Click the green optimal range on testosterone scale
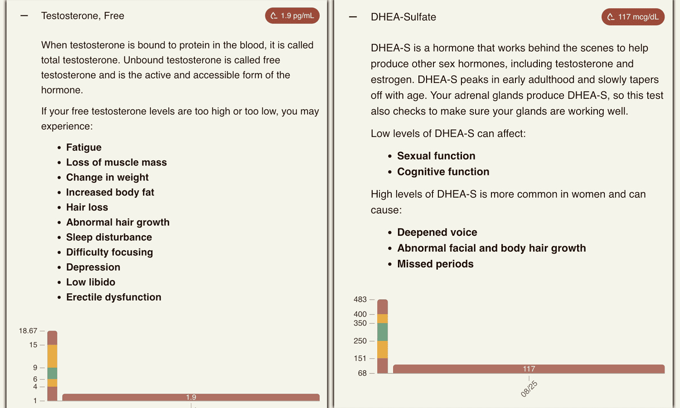The height and width of the screenshot is (408, 680). (x=52, y=373)
